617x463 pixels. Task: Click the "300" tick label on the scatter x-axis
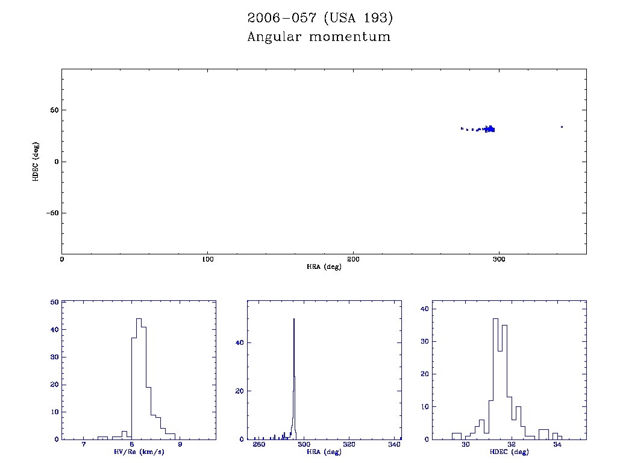point(498,259)
